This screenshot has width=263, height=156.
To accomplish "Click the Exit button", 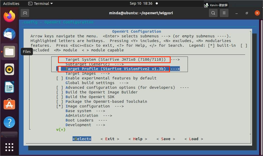I will coord(110,139).
